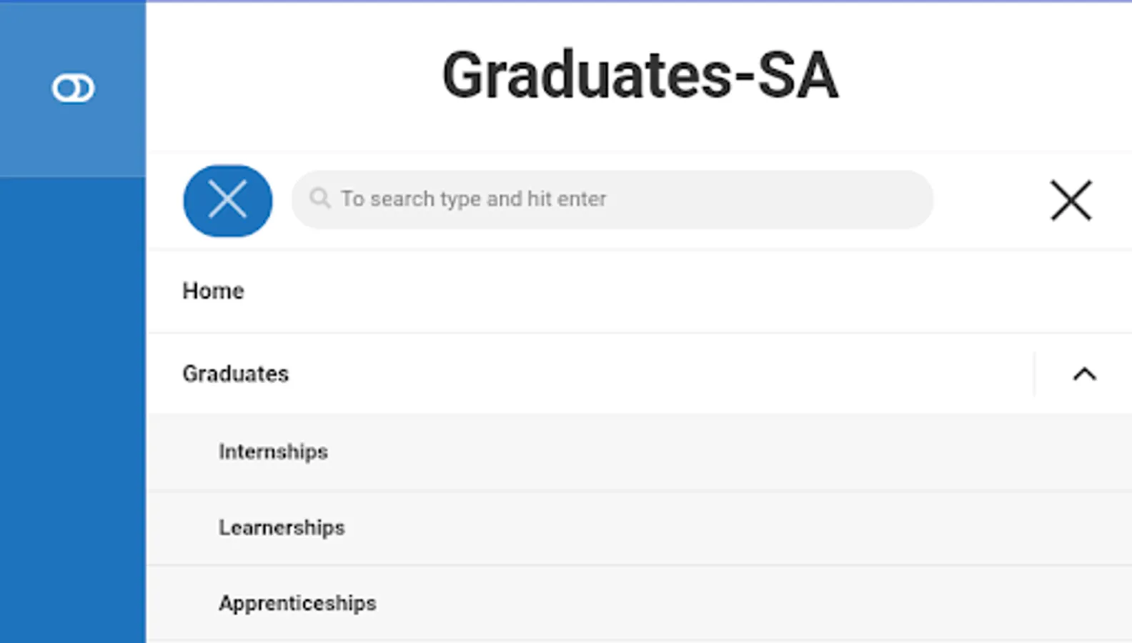Navigate to the Apprenticeships submenu link
The image size is (1132, 643).
click(x=297, y=603)
